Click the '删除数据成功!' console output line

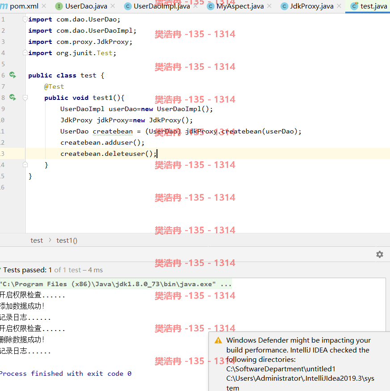pos(22,339)
